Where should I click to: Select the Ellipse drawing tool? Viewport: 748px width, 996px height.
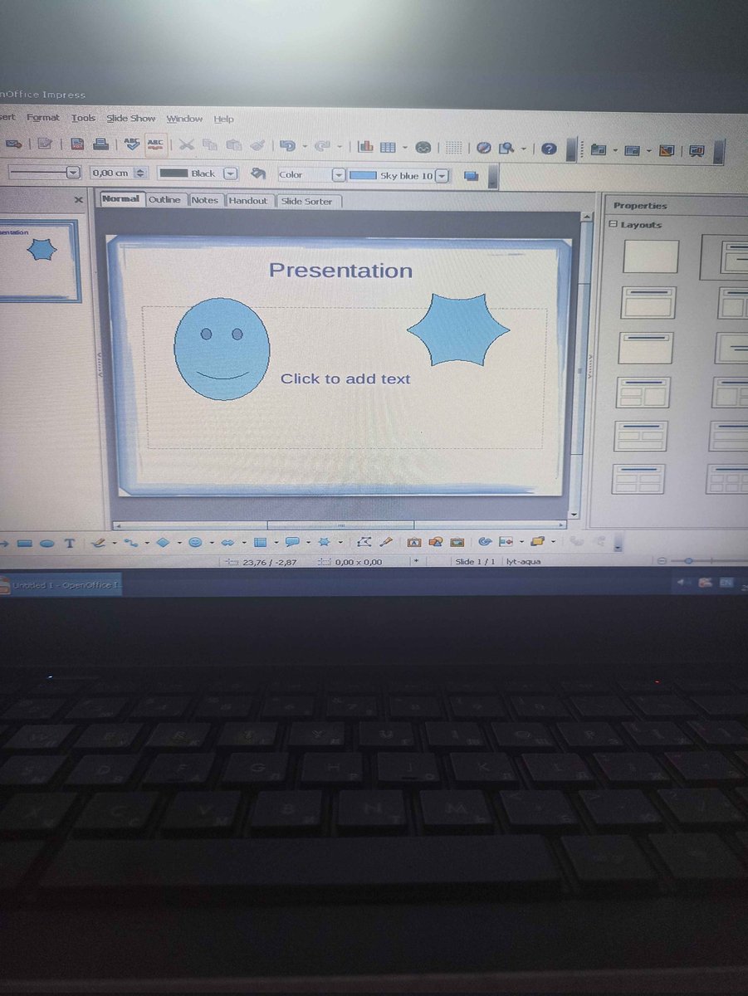click(x=47, y=543)
